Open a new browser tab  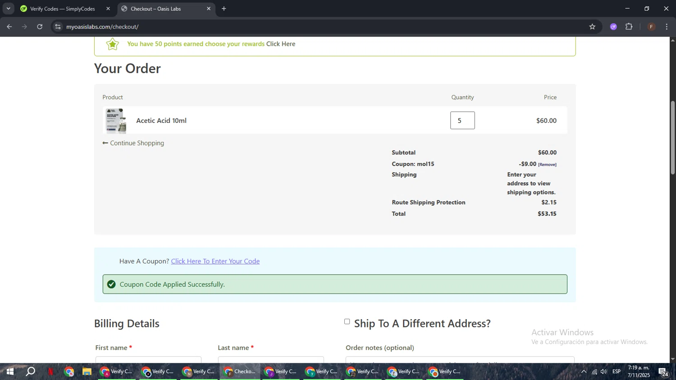tap(224, 9)
